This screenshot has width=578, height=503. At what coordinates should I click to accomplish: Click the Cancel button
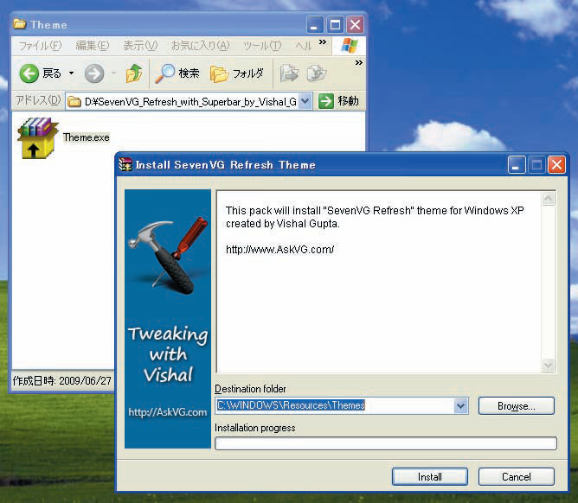[x=516, y=477]
